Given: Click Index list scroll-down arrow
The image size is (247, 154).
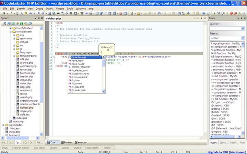Looking at the screenshot, I should point(243,133).
